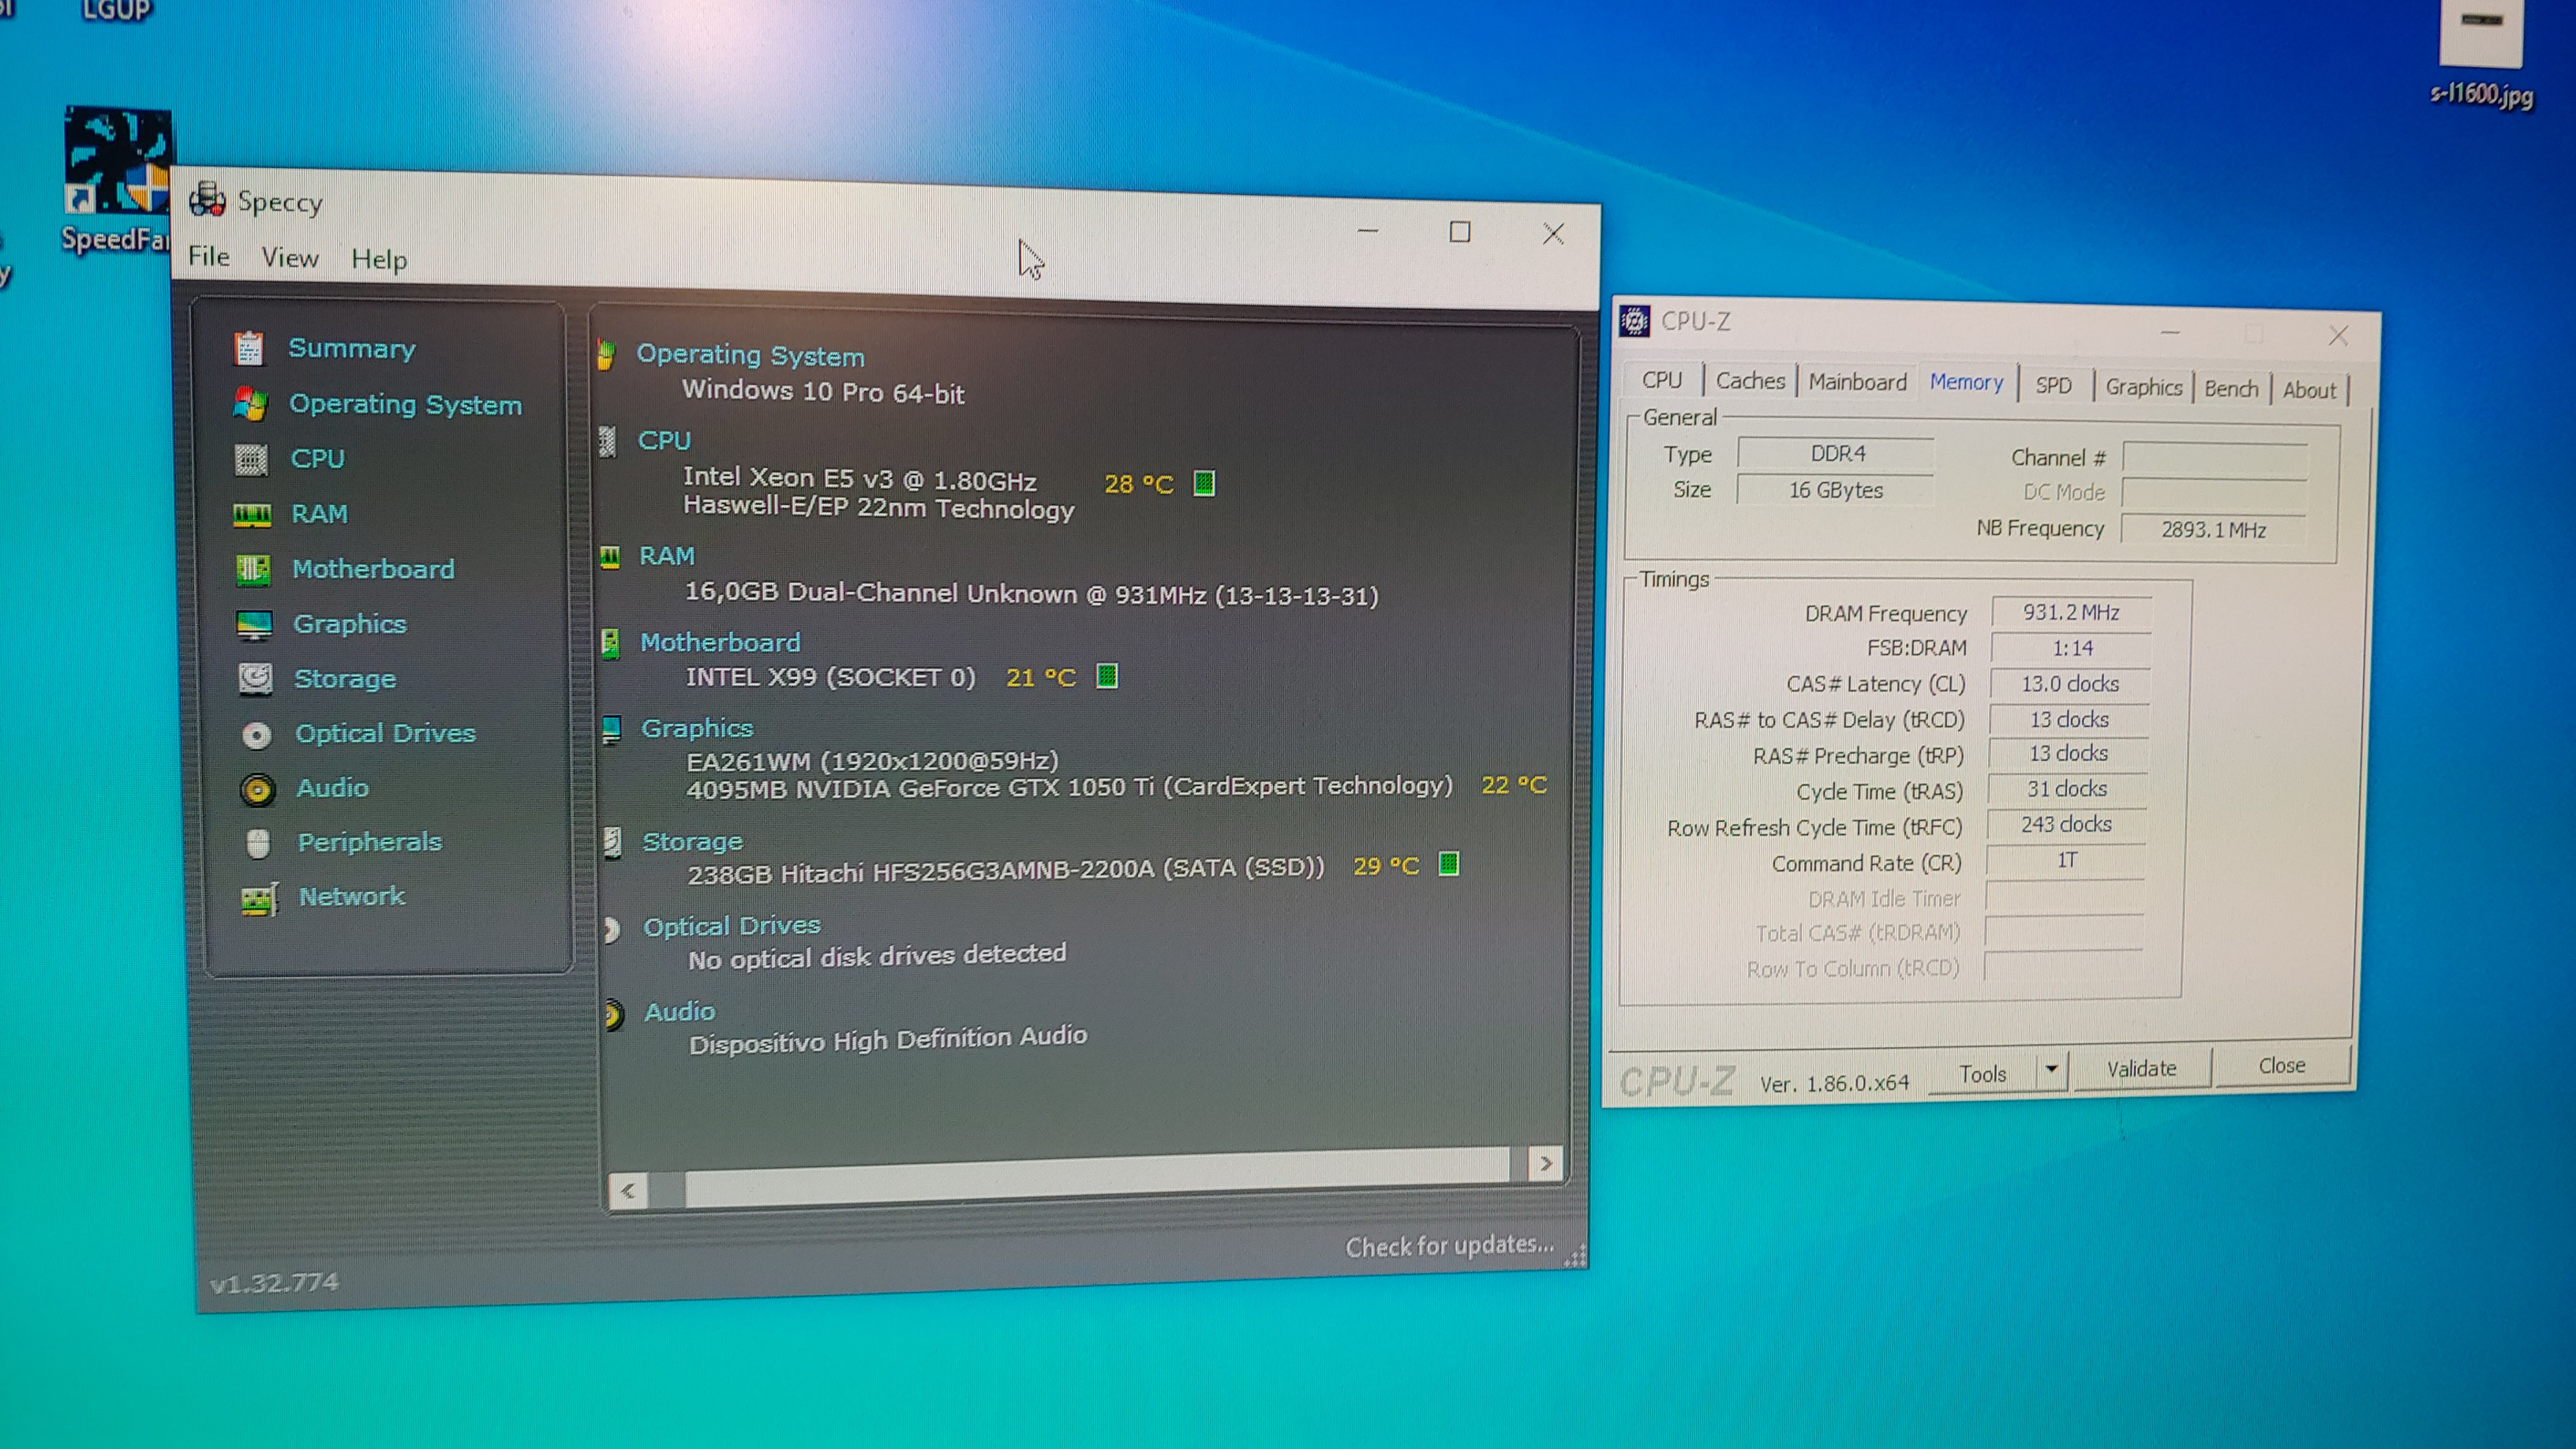Click the memory Type DDR4 field
2576x1449 pixels.
1836,454
